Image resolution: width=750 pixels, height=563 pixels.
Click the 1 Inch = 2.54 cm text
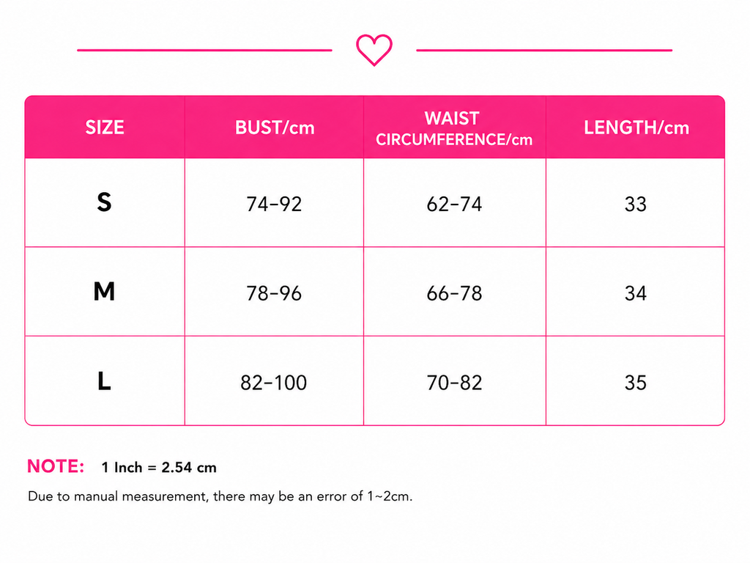[x=159, y=467]
